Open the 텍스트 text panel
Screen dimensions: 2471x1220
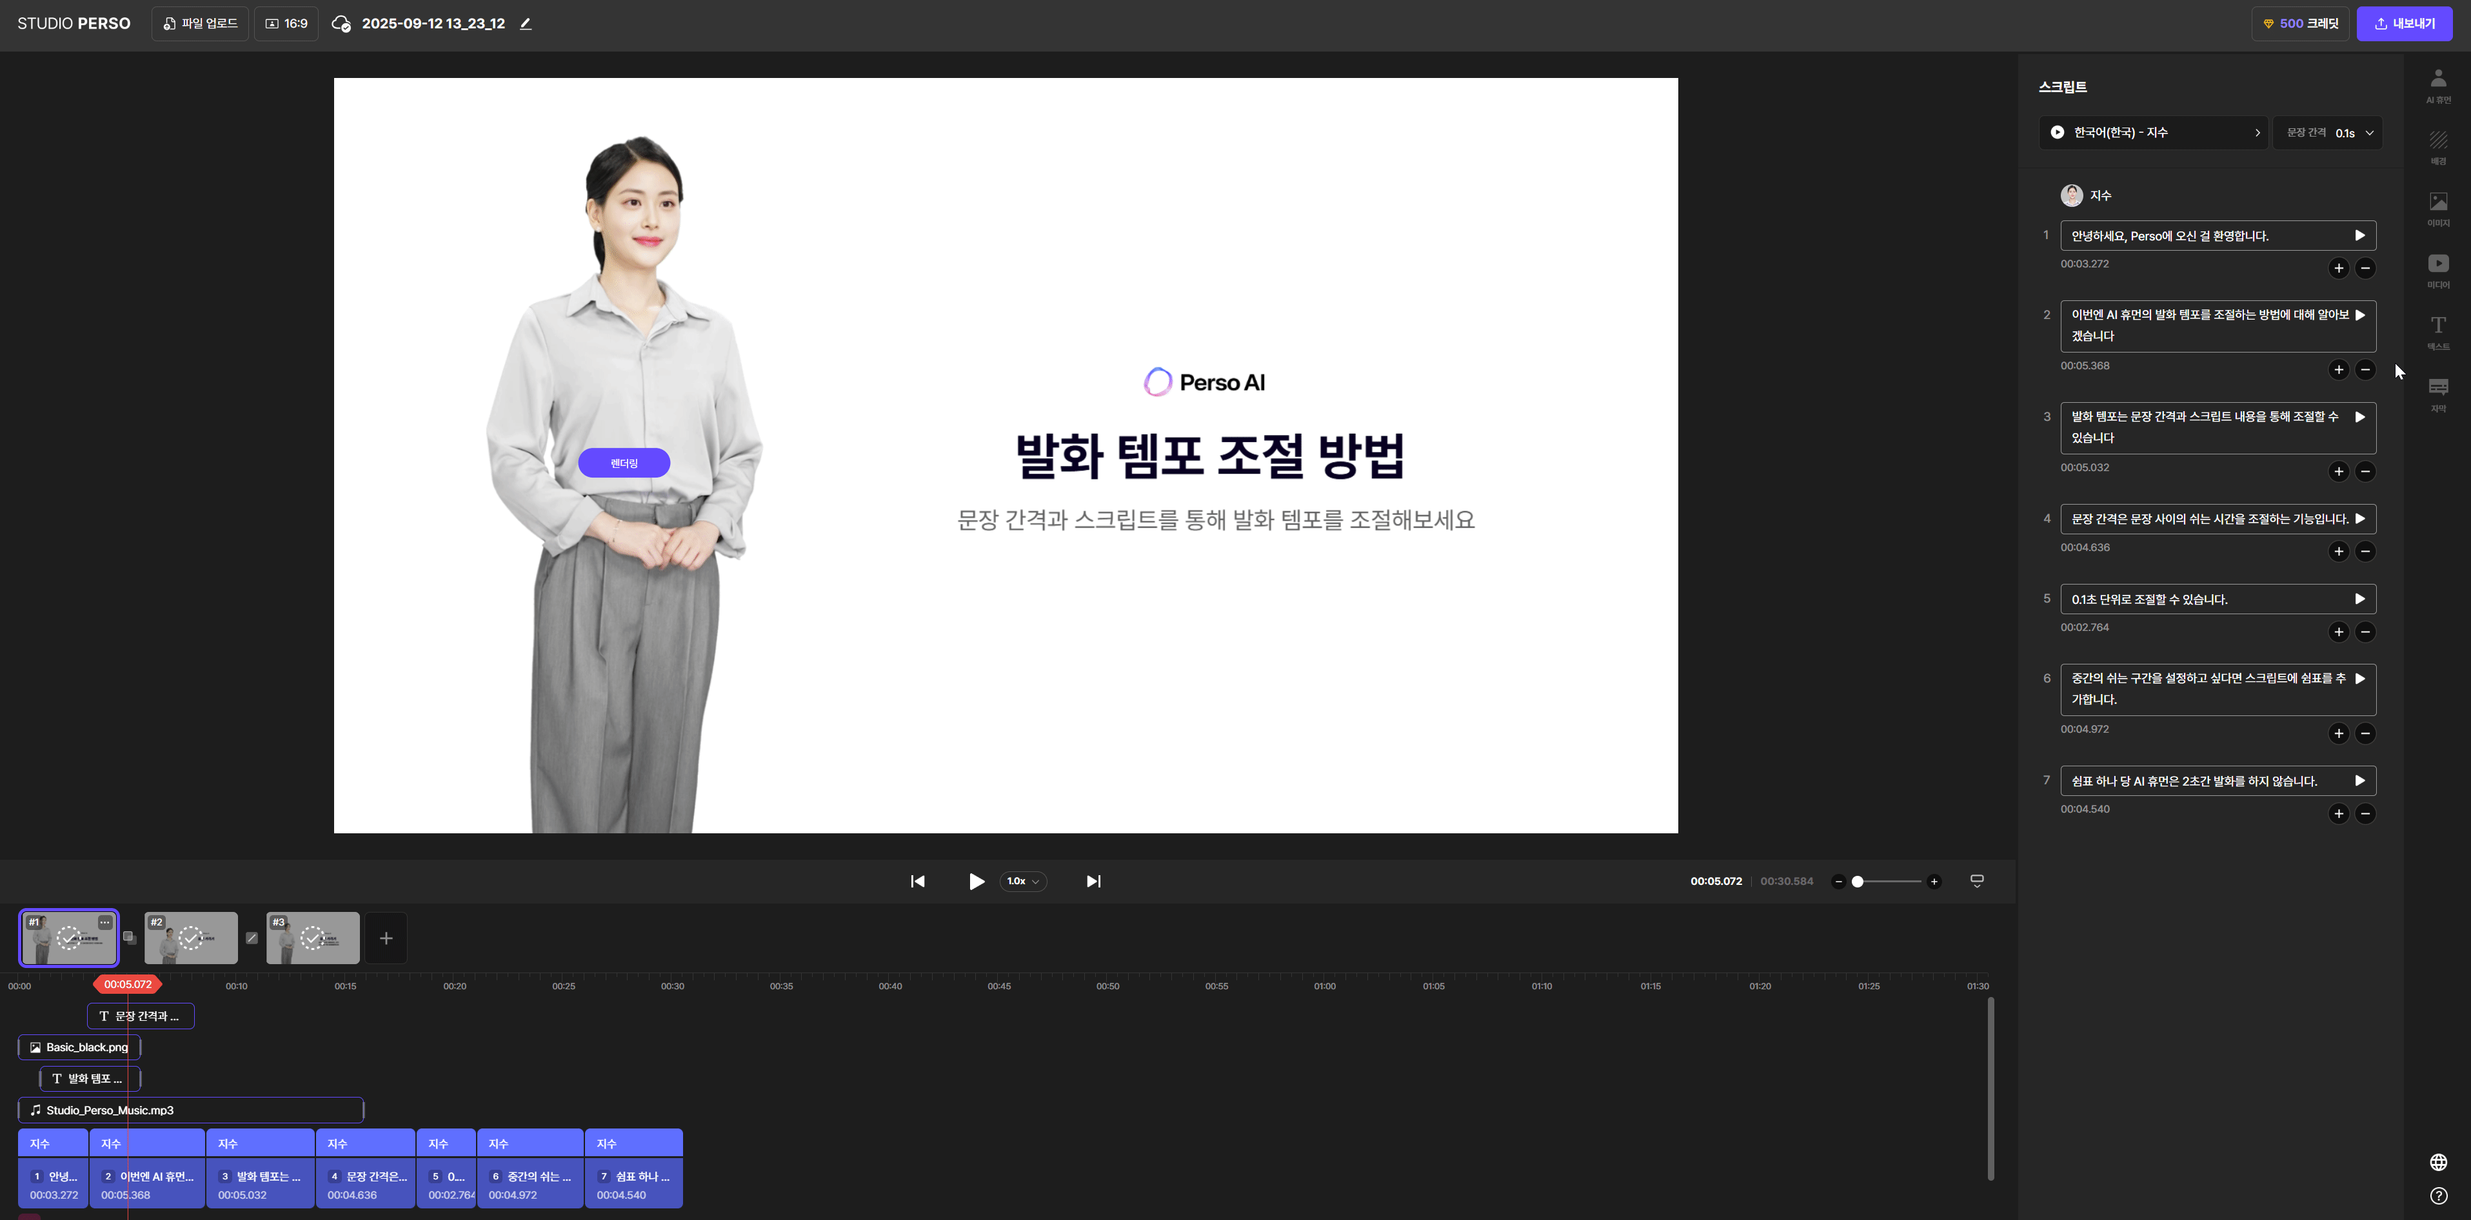click(2437, 332)
